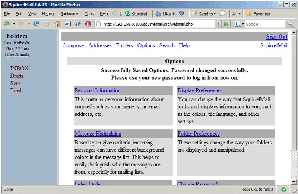Open the Bookmarks menu
Viewport: 298px width, 194px height.
coord(70,14)
